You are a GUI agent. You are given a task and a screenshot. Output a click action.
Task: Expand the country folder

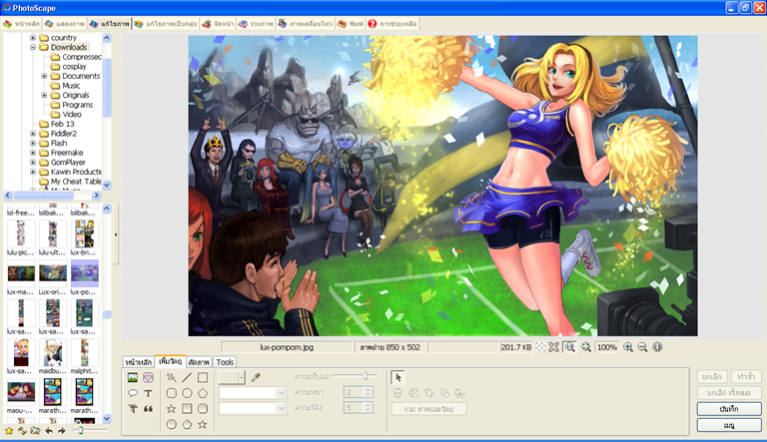[x=33, y=38]
